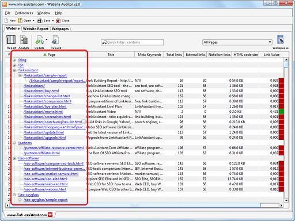Click the Update toolbar icon

tap(39, 40)
